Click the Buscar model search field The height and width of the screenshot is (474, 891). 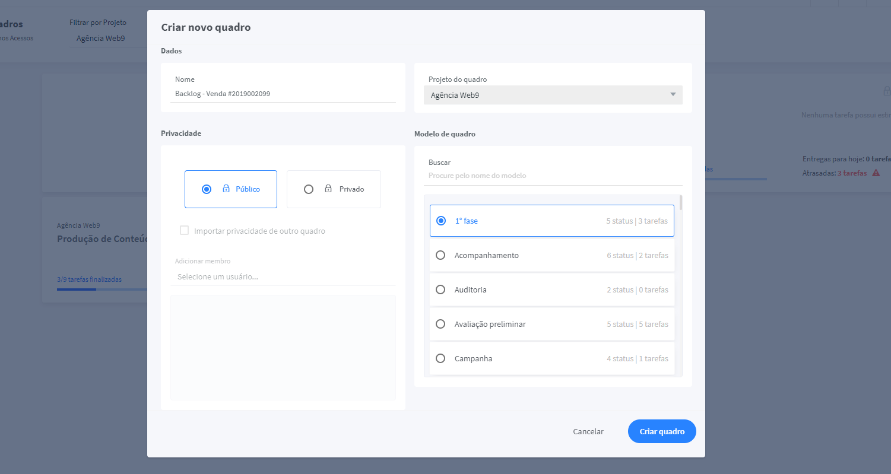click(x=556, y=176)
